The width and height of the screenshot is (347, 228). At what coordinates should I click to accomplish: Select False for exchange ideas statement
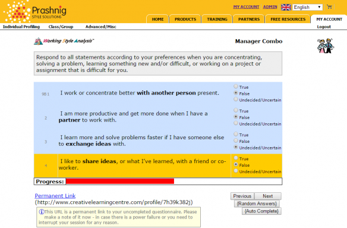click(236, 140)
